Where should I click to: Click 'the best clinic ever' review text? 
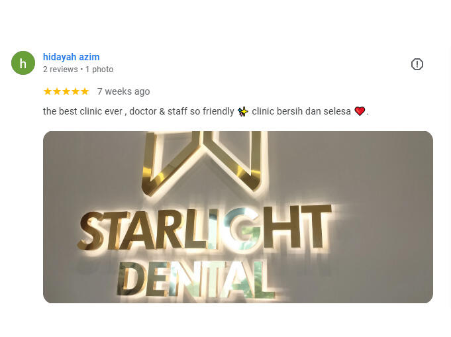(x=83, y=111)
